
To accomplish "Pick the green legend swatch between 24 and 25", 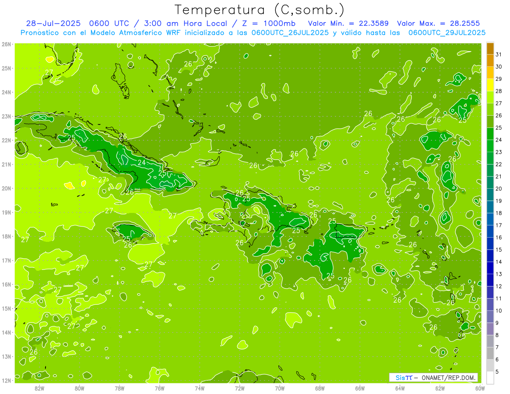I will pos(490,133).
